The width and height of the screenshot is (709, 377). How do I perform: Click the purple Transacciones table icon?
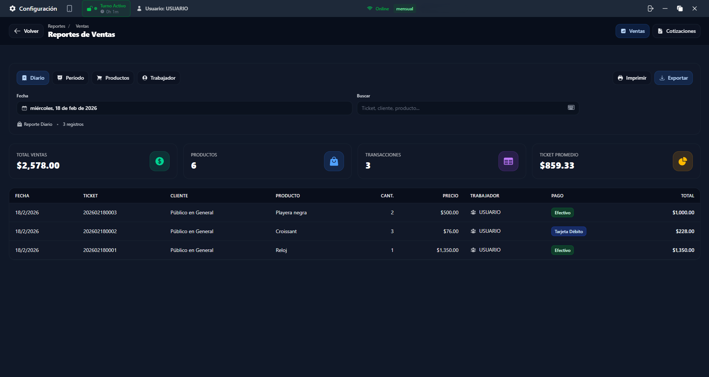pyautogui.click(x=508, y=161)
